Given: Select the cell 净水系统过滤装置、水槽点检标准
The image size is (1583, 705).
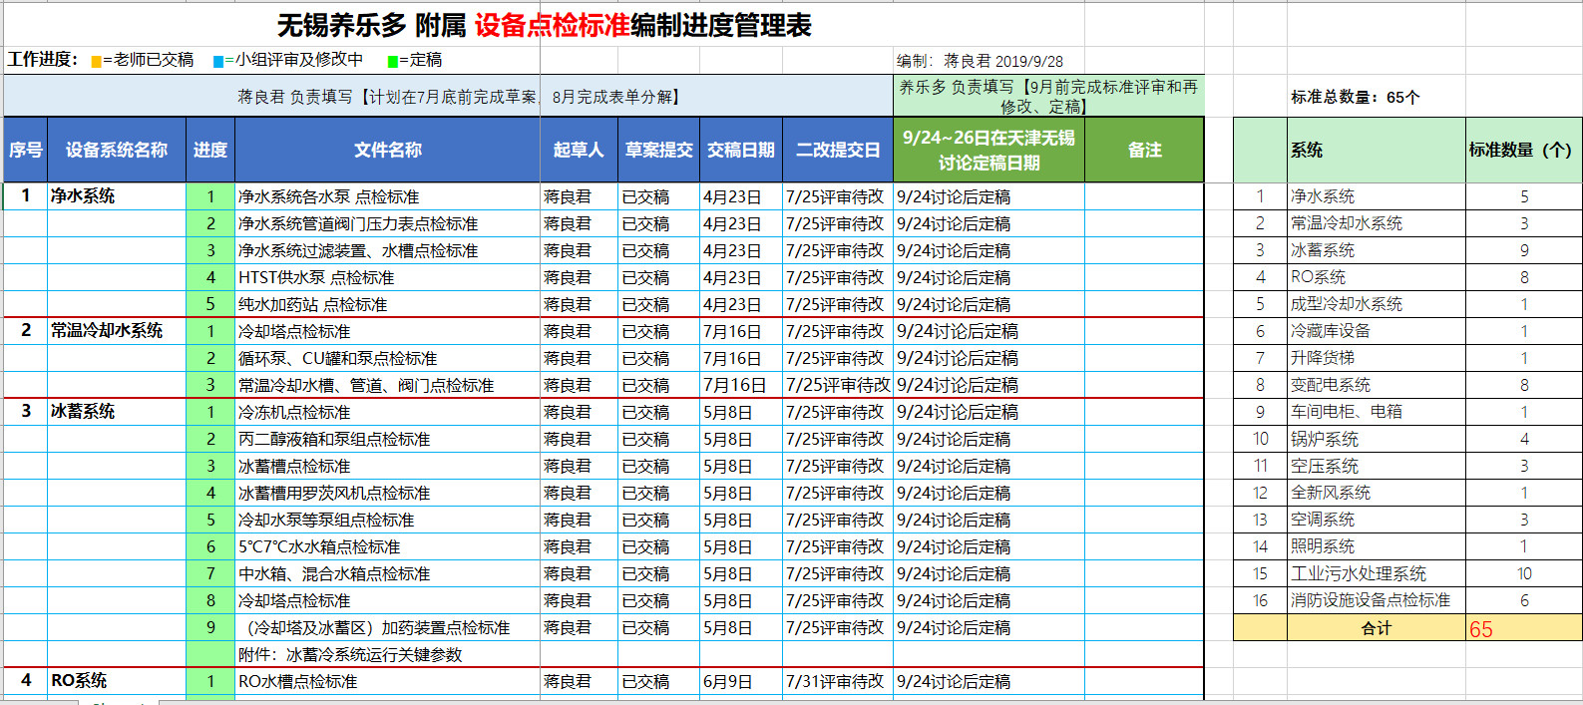Looking at the screenshot, I should 388,250.
